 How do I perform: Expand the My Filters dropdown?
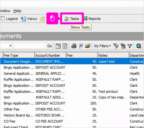point(102,46)
